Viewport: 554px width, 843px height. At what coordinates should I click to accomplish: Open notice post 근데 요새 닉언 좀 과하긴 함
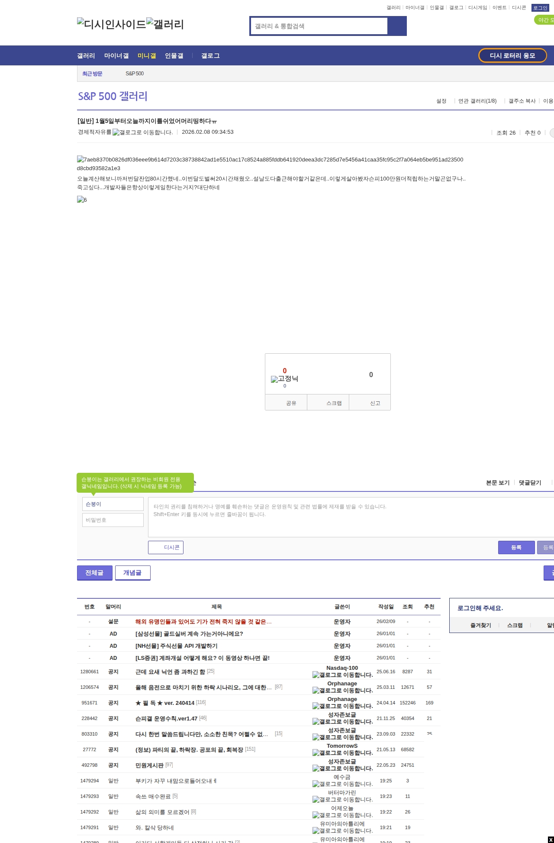click(x=170, y=672)
